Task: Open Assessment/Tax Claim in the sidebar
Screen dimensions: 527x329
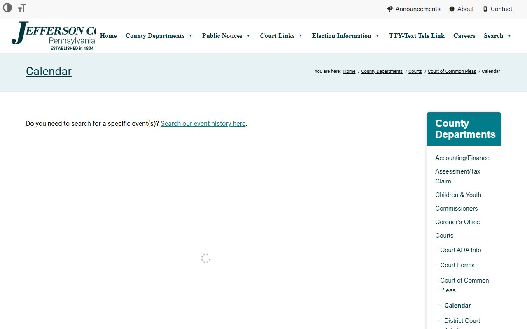Action: click(458, 176)
